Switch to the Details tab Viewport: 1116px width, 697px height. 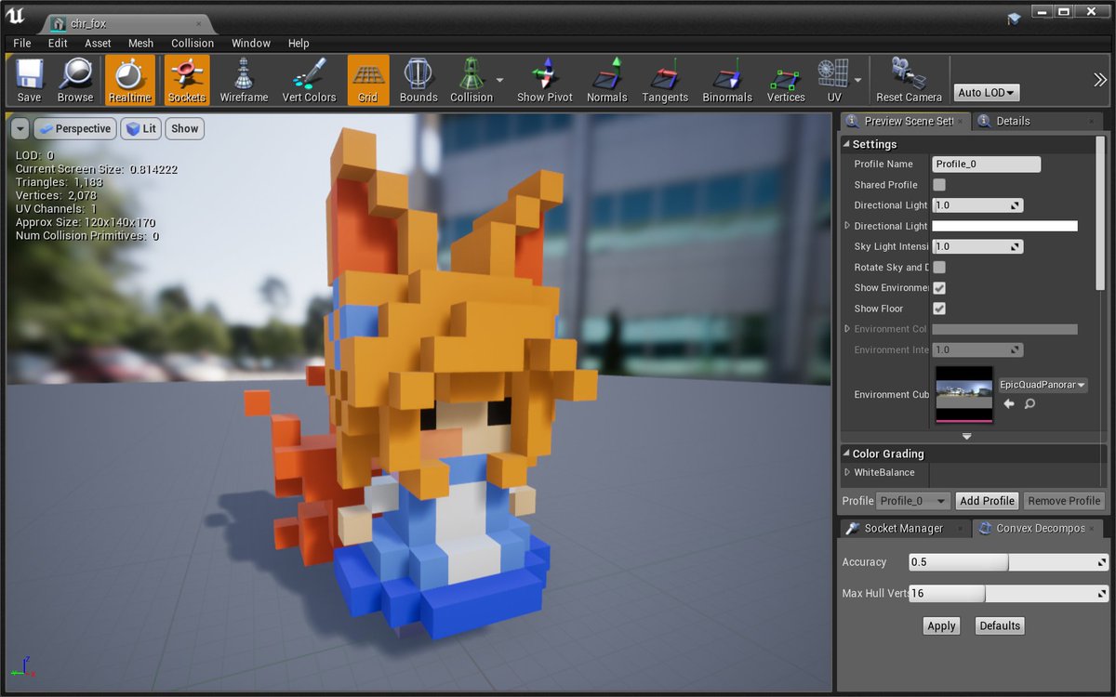click(1013, 121)
